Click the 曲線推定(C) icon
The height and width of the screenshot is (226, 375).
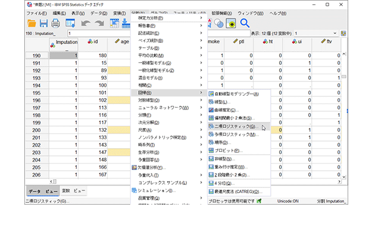[211, 110]
